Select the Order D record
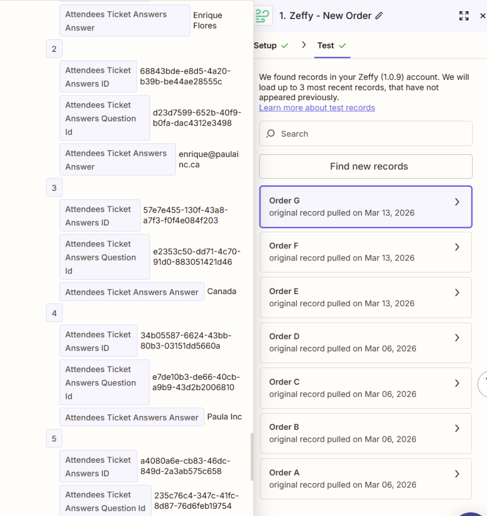Screen dimensions: 487x516 [366, 343]
